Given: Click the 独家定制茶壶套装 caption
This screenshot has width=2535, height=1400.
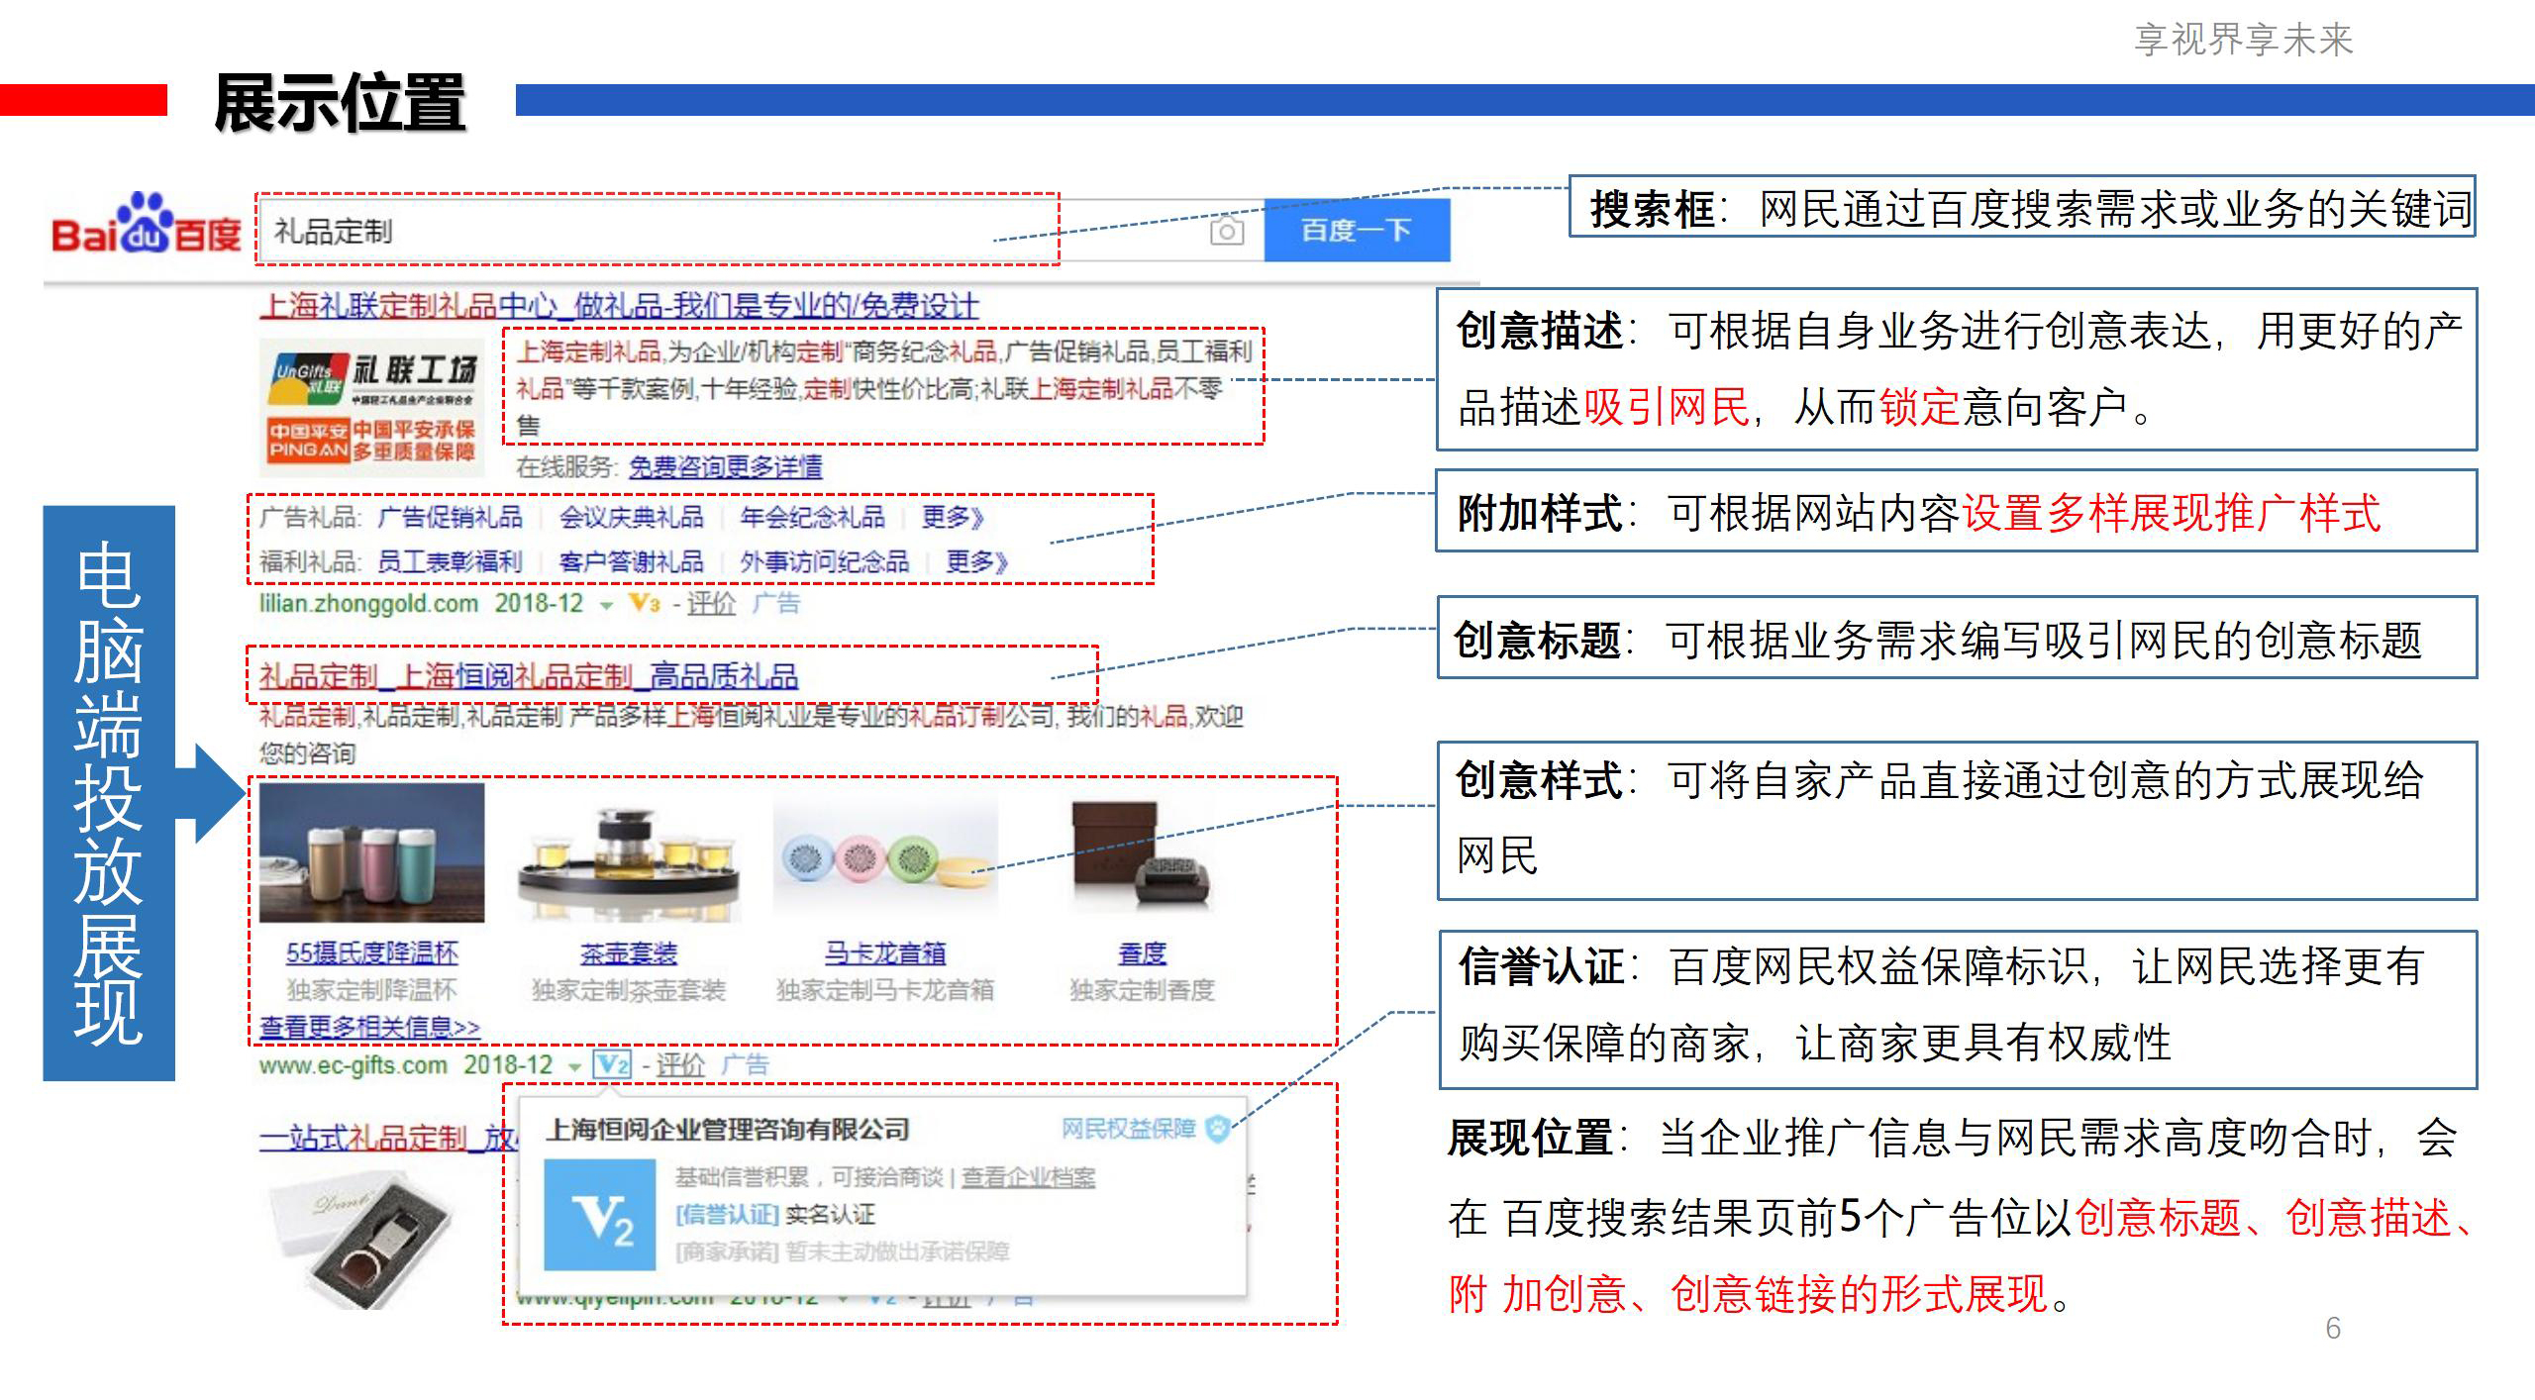Looking at the screenshot, I should point(628,989).
